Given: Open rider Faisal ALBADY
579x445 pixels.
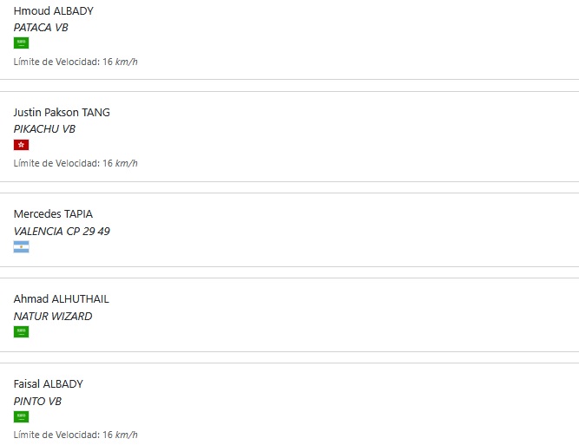Looking at the screenshot, I should click(49, 384).
